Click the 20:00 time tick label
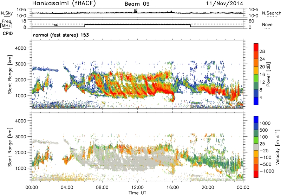The image size is (281, 195). coord(208,188)
